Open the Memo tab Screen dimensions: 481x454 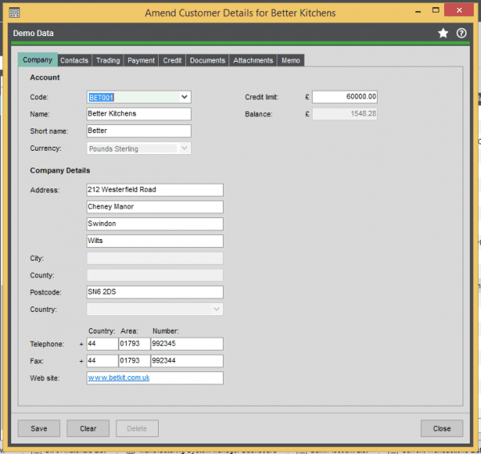coord(291,60)
